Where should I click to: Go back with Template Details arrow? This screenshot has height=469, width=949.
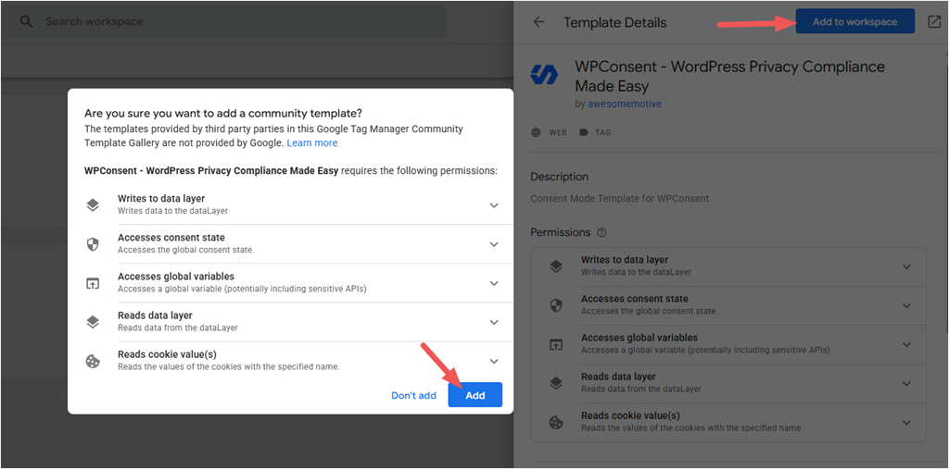[538, 22]
